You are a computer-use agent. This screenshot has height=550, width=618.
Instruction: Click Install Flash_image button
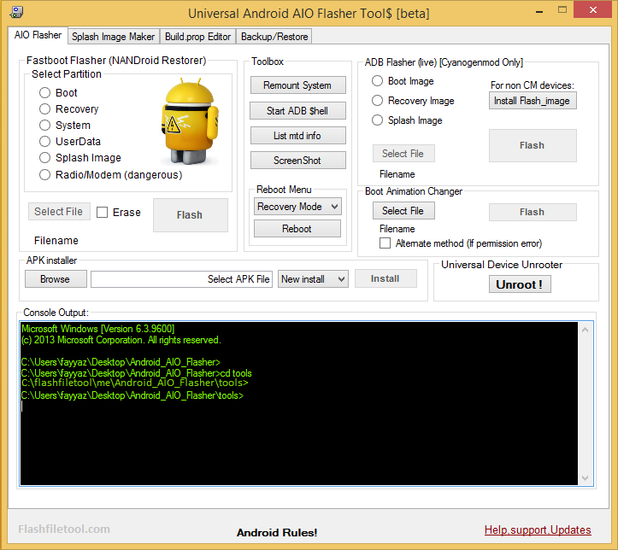[533, 101]
